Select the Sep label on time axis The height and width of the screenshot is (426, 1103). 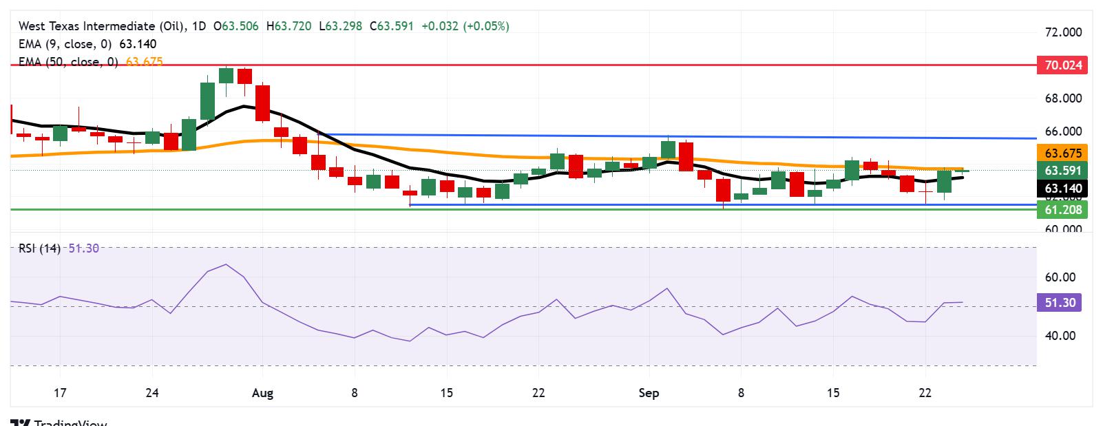coord(649,393)
